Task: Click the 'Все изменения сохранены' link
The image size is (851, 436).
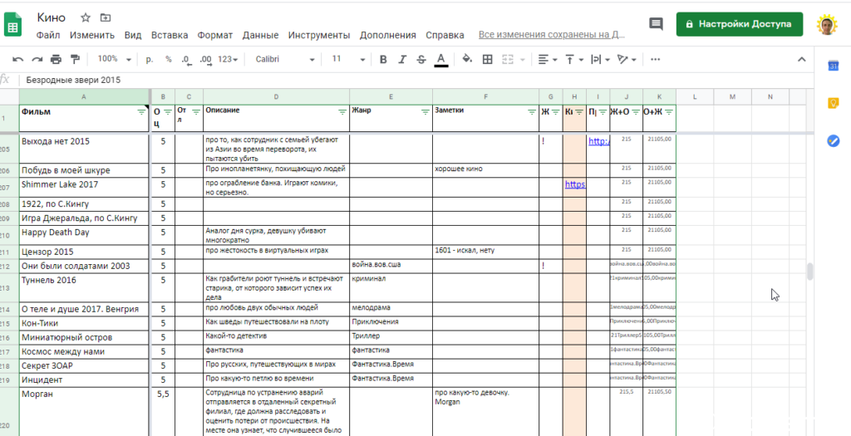Action: click(552, 35)
